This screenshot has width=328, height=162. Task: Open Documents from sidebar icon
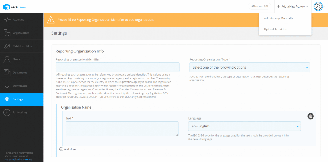7,73
